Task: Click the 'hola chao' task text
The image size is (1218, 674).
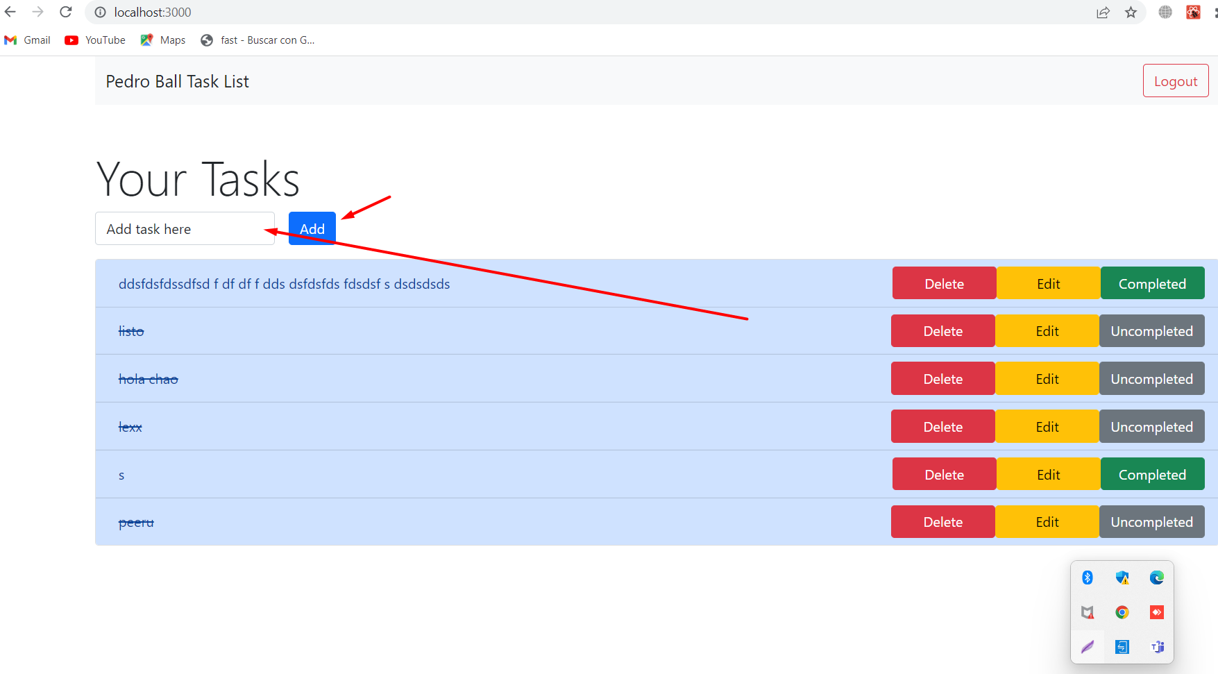Action: [x=149, y=379]
